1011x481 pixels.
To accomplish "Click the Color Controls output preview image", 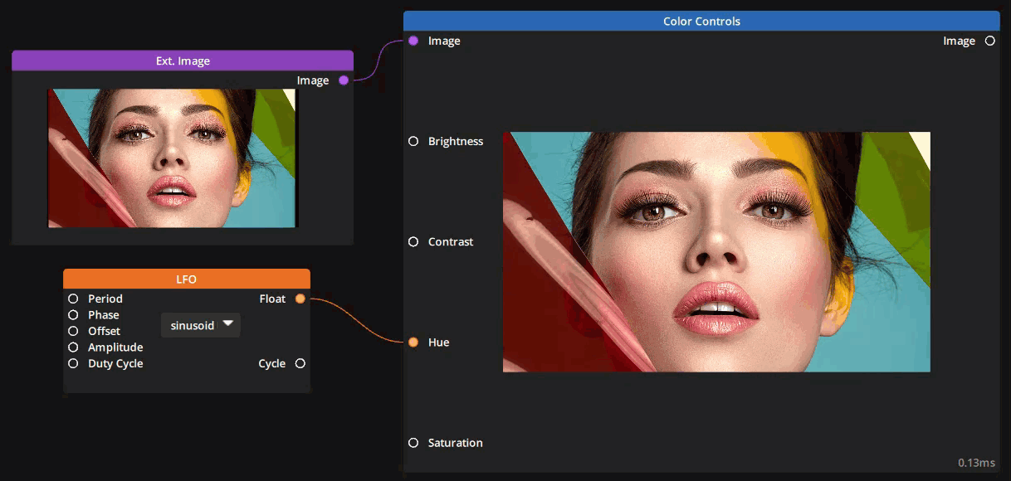I will click(x=716, y=252).
